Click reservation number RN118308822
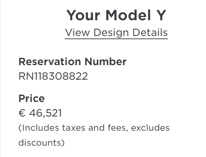The image size is (206, 157). click(53, 76)
